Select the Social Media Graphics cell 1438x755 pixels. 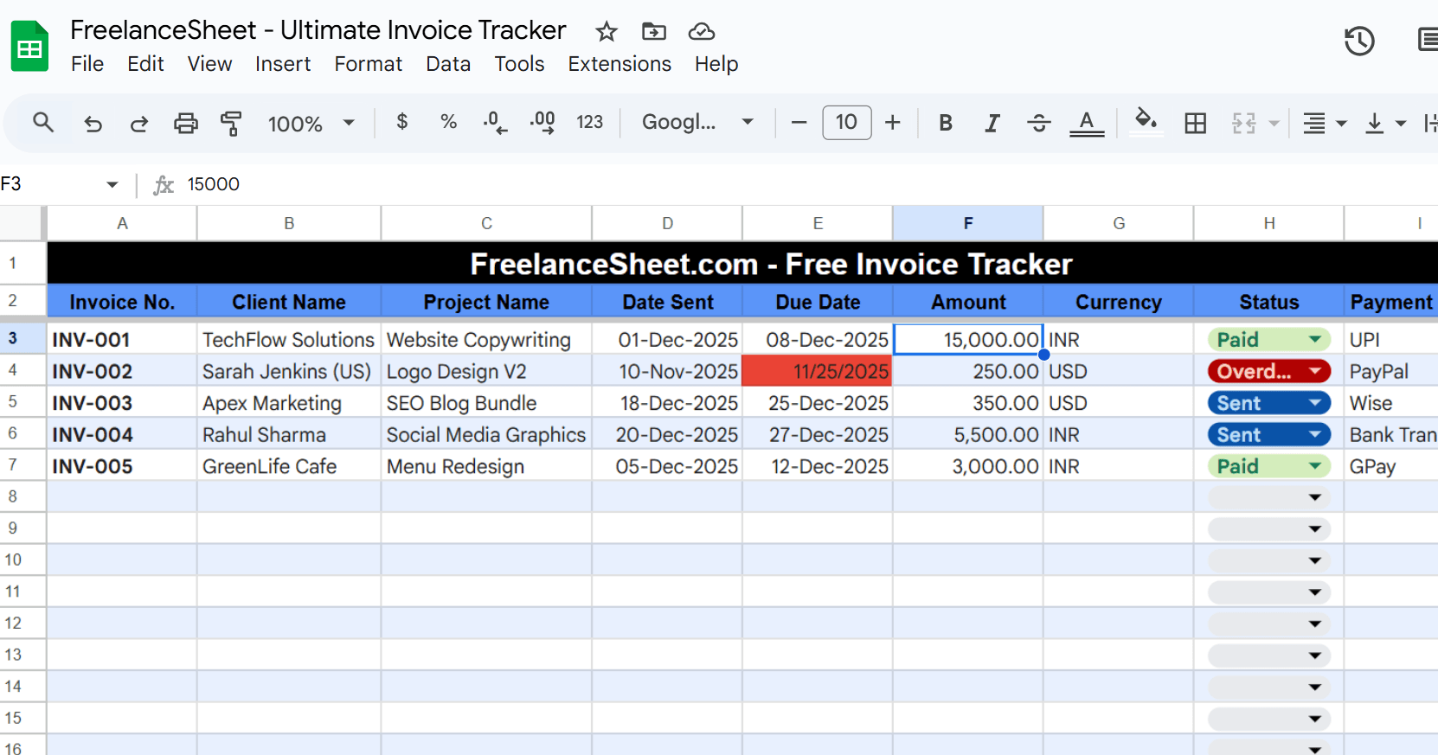486,434
